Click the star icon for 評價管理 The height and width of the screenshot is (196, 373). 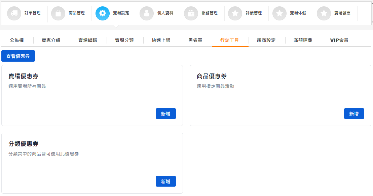235,13
